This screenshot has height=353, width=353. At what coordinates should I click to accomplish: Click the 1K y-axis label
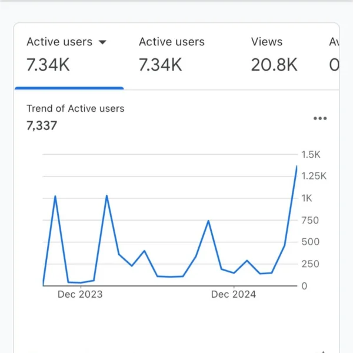pos(307,198)
